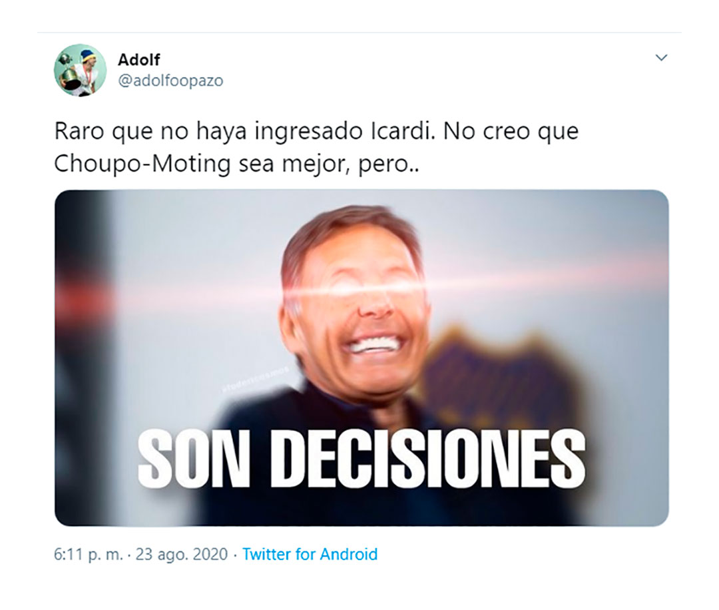Click the glowing laser eyes flare
Viewport: 719px width, 610px height.
point(358,290)
